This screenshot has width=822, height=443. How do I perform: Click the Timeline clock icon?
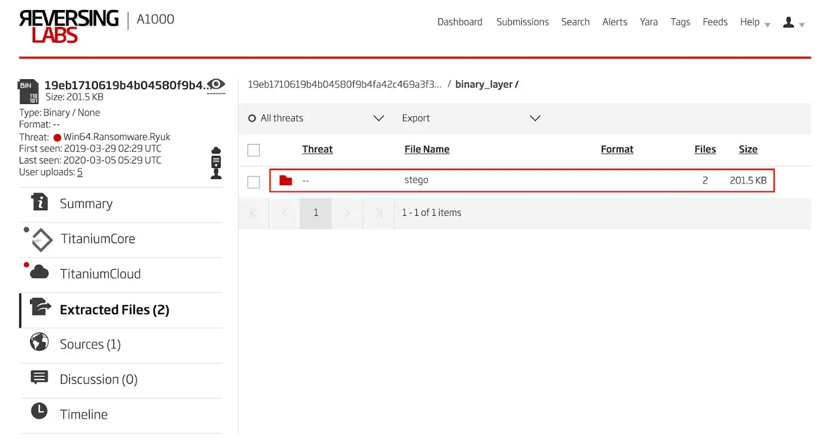(39, 412)
